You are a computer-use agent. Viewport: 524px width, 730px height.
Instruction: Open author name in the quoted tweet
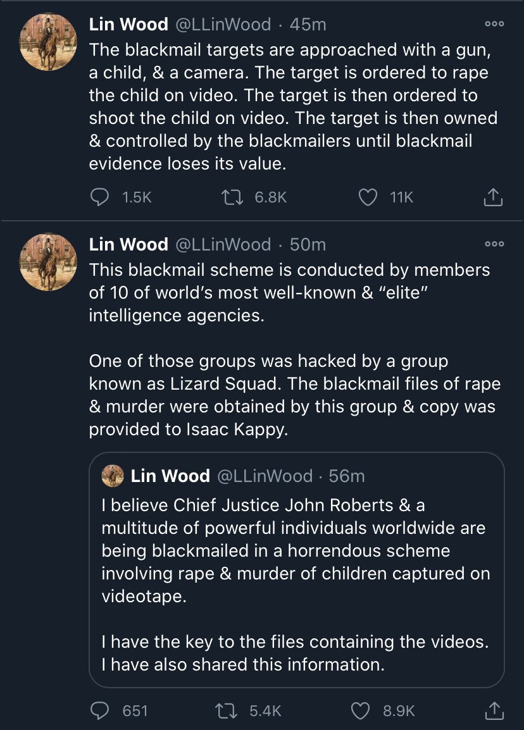[x=170, y=476]
